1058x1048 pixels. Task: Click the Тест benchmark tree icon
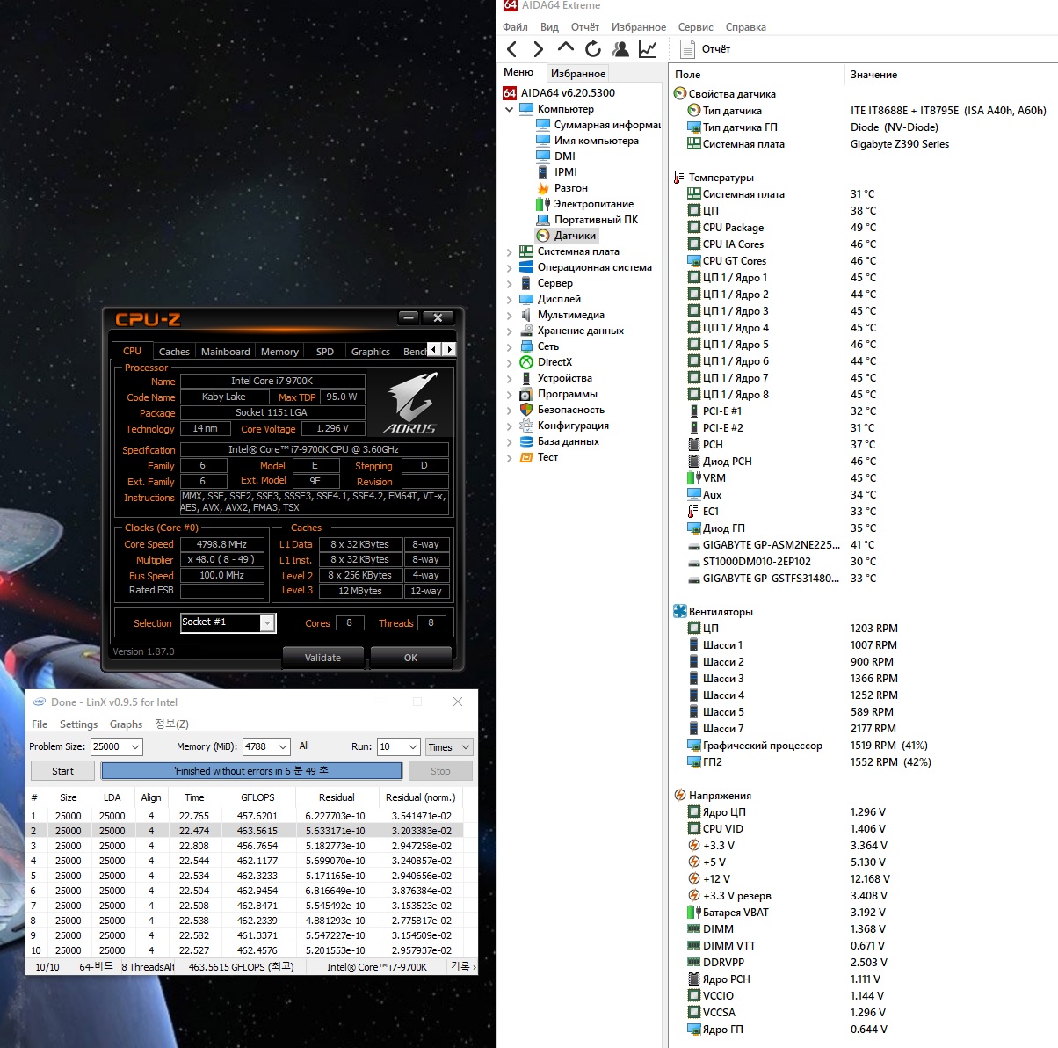tap(526, 457)
